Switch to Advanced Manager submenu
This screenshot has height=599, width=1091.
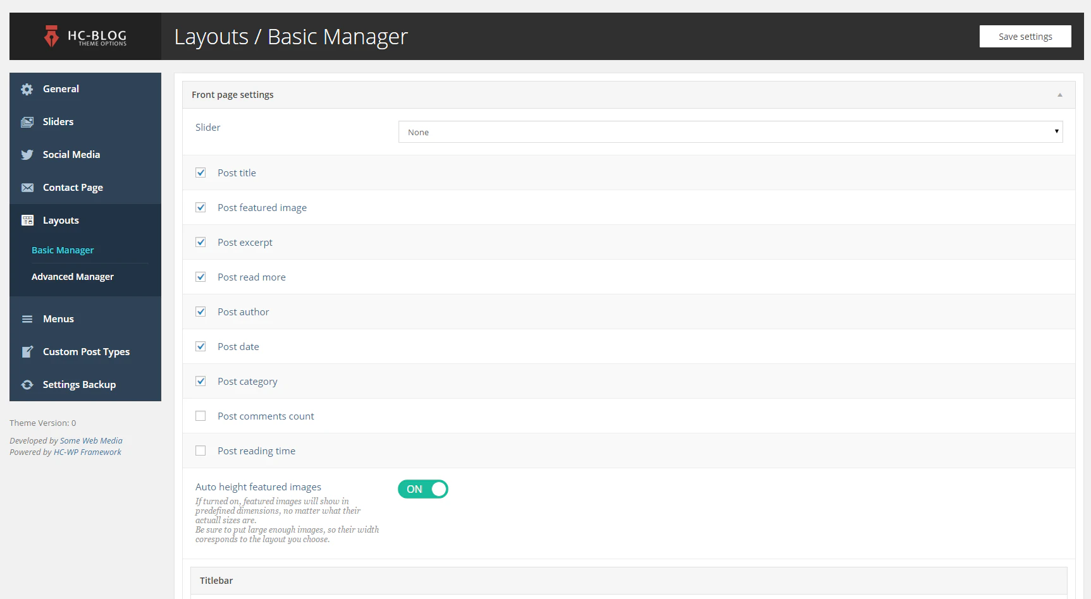point(73,277)
